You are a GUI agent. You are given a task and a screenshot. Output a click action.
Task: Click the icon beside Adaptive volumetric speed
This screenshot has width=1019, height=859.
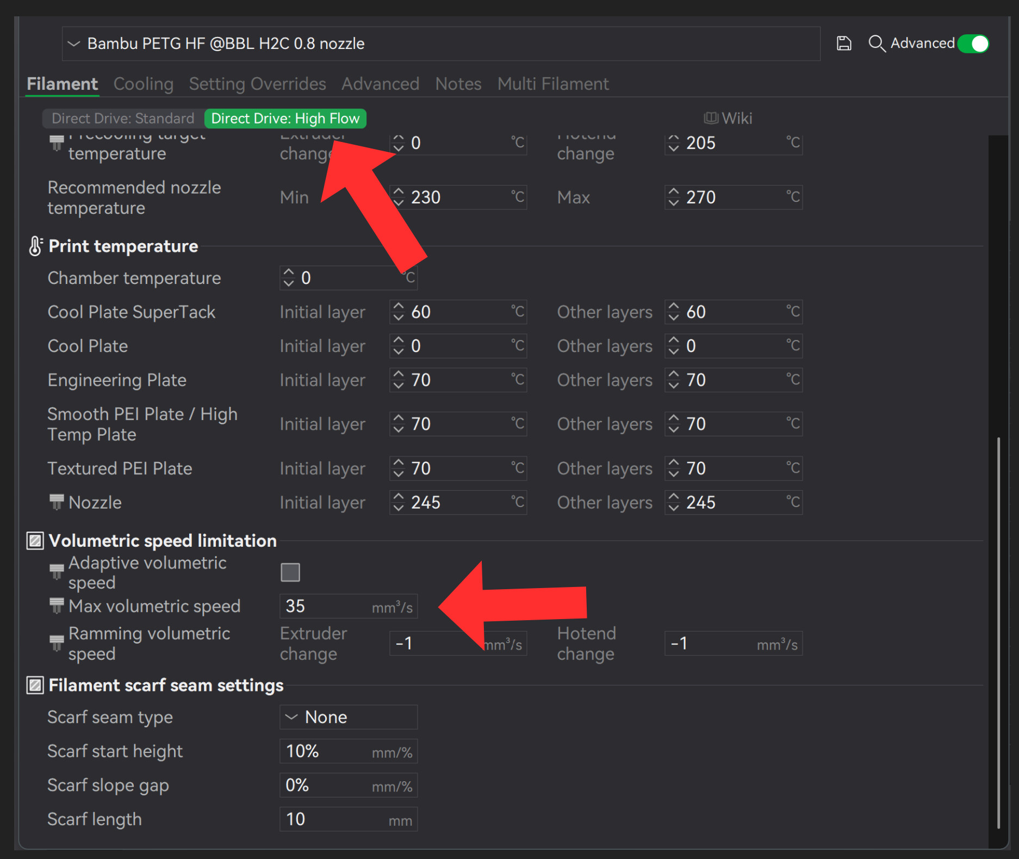click(x=56, y=572)
